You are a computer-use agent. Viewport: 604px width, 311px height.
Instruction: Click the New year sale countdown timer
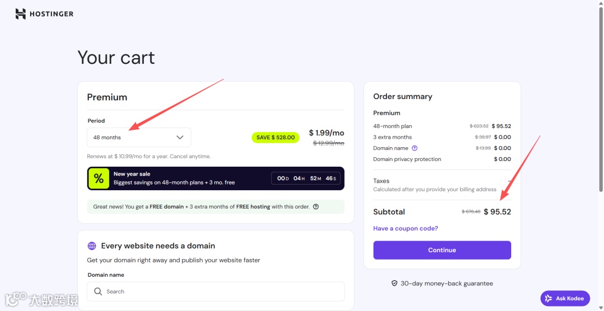click(x=308, y=178)
